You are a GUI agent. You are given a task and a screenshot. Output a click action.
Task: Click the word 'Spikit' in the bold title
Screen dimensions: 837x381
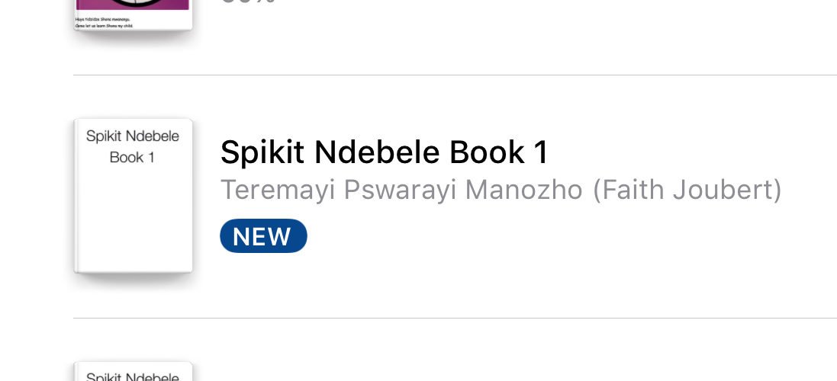(262, 153)
